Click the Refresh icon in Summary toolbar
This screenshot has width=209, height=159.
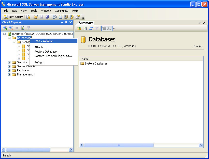[x=85, y=28]
